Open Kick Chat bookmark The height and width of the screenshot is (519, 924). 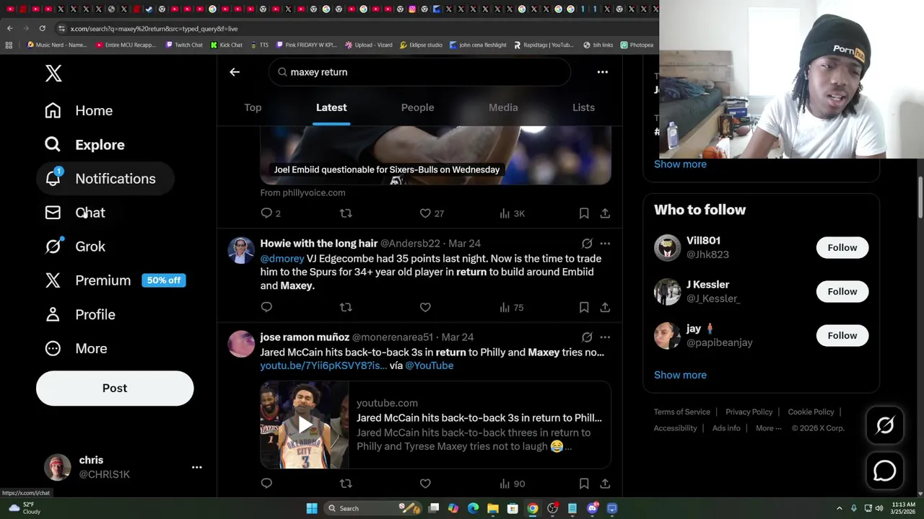tap(226, 45)
